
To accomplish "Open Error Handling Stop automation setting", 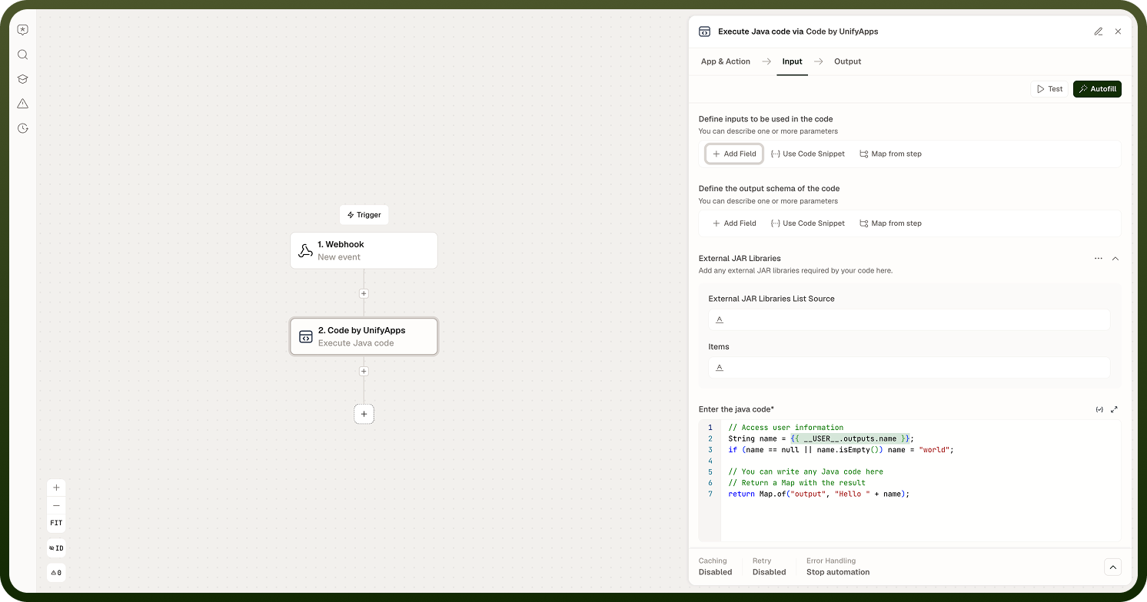I will pos(838,567).
